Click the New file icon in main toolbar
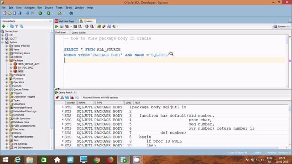Image resolution: width=292 pixels, height=164 pixels. coord(5,13)
